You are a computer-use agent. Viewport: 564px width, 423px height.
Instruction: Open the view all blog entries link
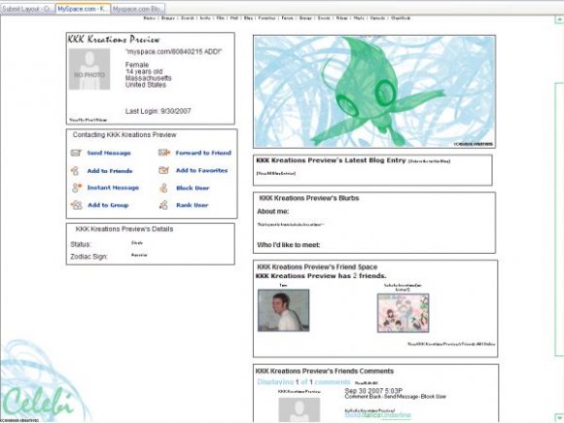tap(276, 174)
